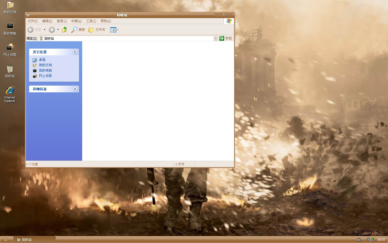Click the green arrow device tray icon
This screenshot has height=243, width=388.
[373, 239]
